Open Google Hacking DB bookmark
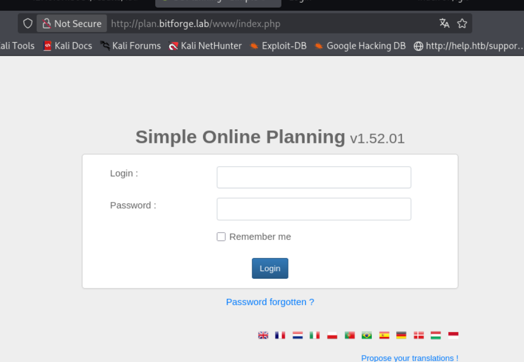The width and height of the screenshot is (524, 362). click(x=360, y=46)
